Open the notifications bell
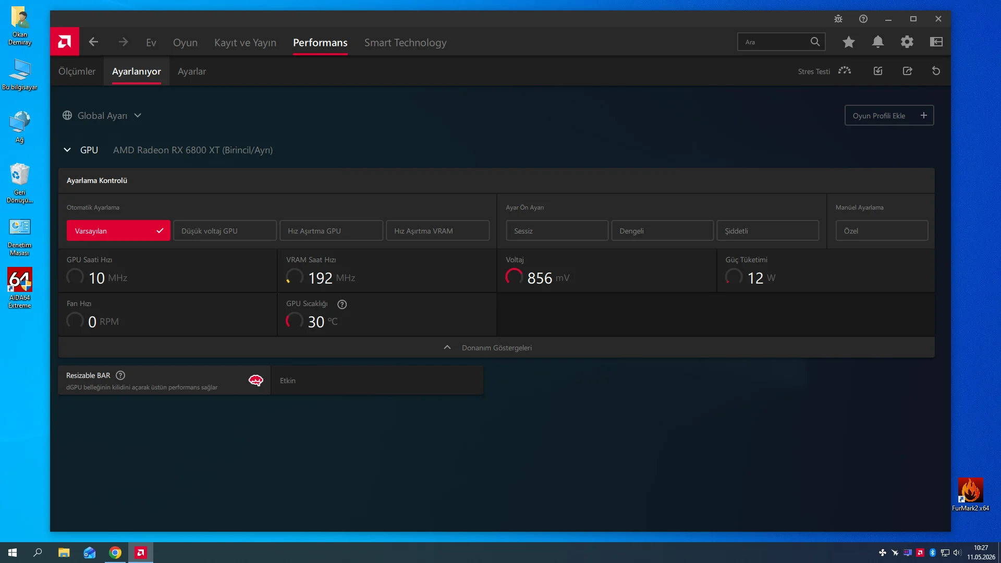Viewport: 1001px width, 563px height. tap(878, 42)
